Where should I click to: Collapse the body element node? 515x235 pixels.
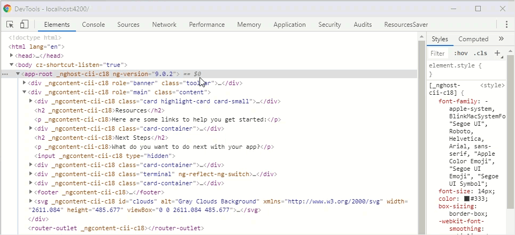coord(12,65)
